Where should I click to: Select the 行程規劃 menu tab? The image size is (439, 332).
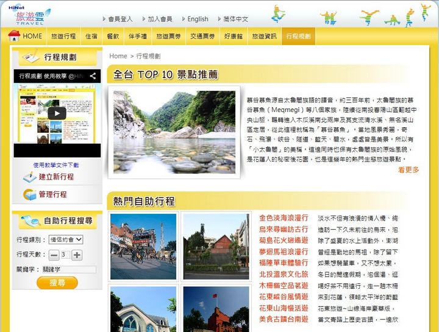click(298, 36)
